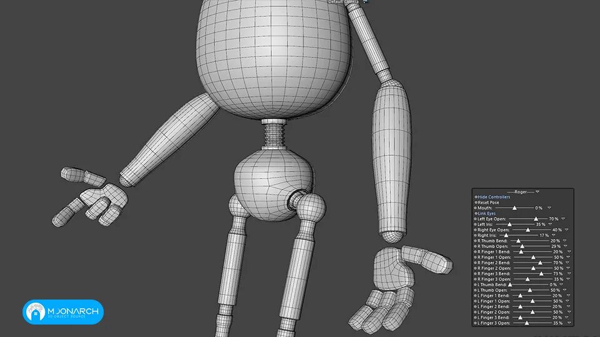Click the Left Eye Open slider handle
Screen dimensions: 600x337
pos(536,219)
